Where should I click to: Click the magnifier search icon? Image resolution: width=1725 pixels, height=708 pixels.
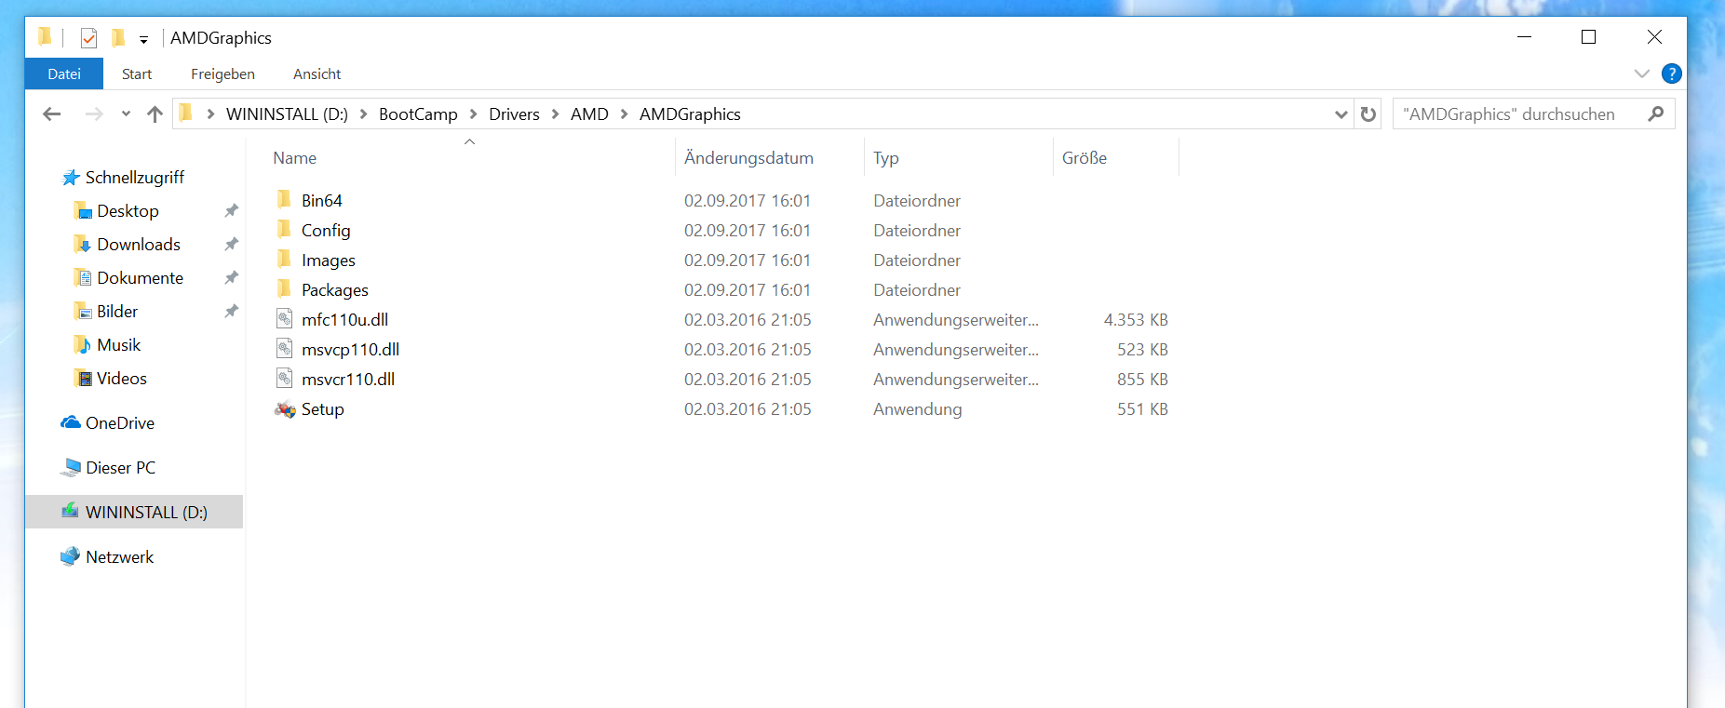1655,114
